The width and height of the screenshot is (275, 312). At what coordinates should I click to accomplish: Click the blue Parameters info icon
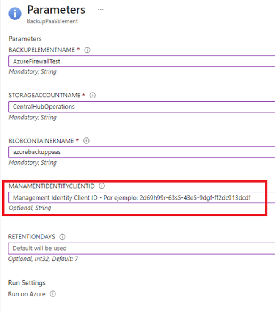[15, 13]
